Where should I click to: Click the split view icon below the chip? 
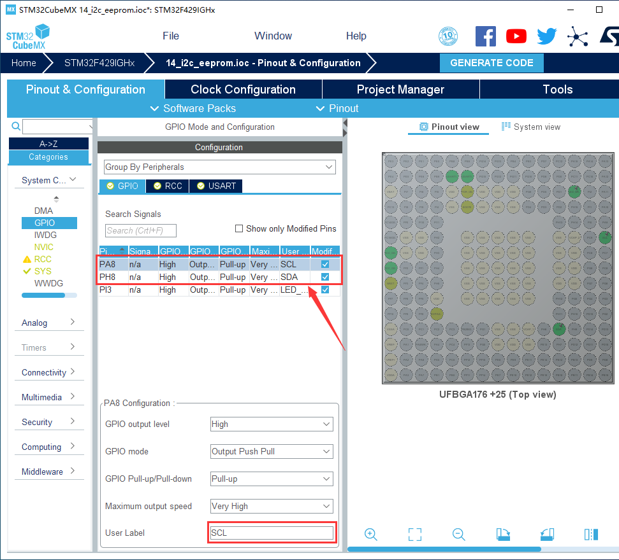pyautogui.click(x=590, y=534)
